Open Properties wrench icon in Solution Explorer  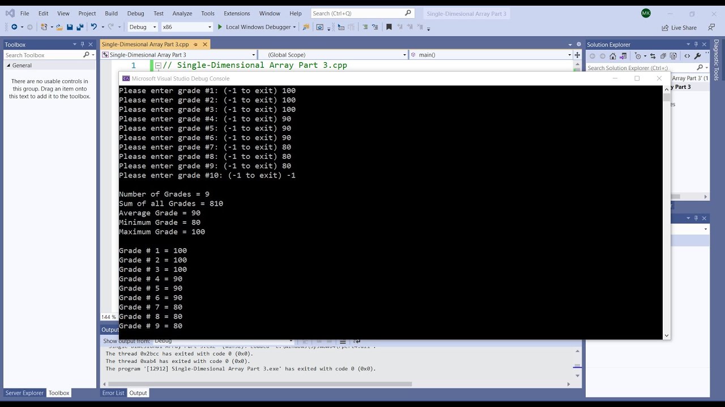(x=697, y=56)
